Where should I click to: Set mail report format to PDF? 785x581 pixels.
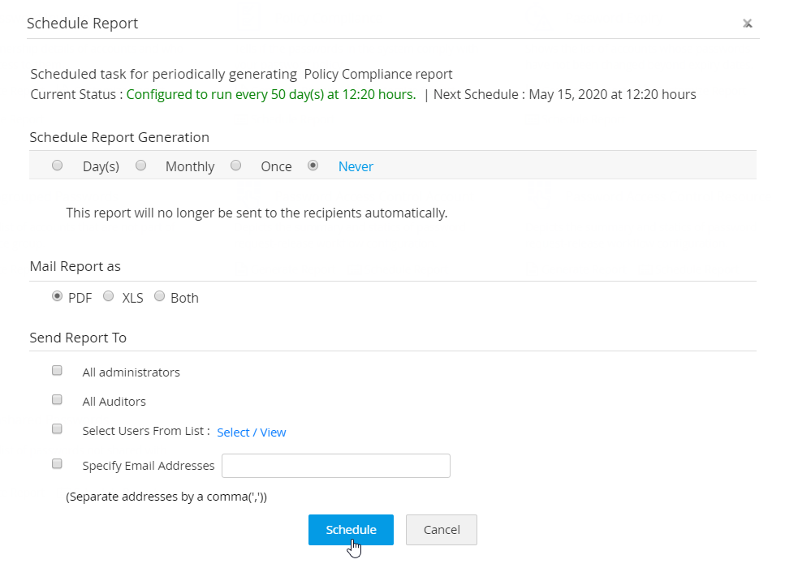tap(57, 297)
